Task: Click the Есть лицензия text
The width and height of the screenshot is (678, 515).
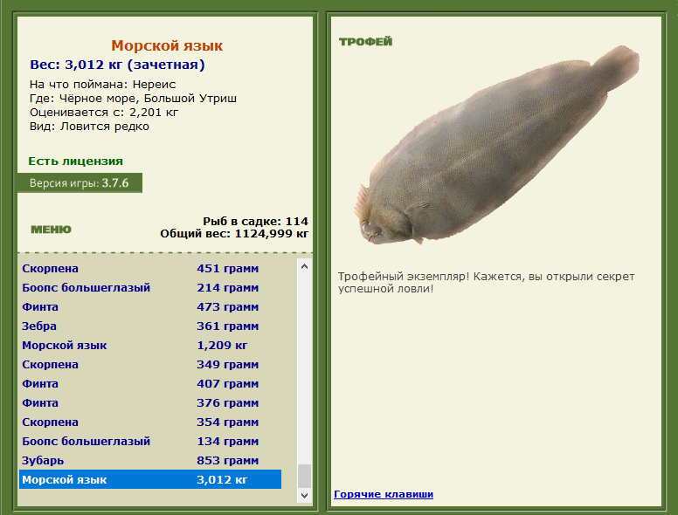Action: (x=76, y=161)
